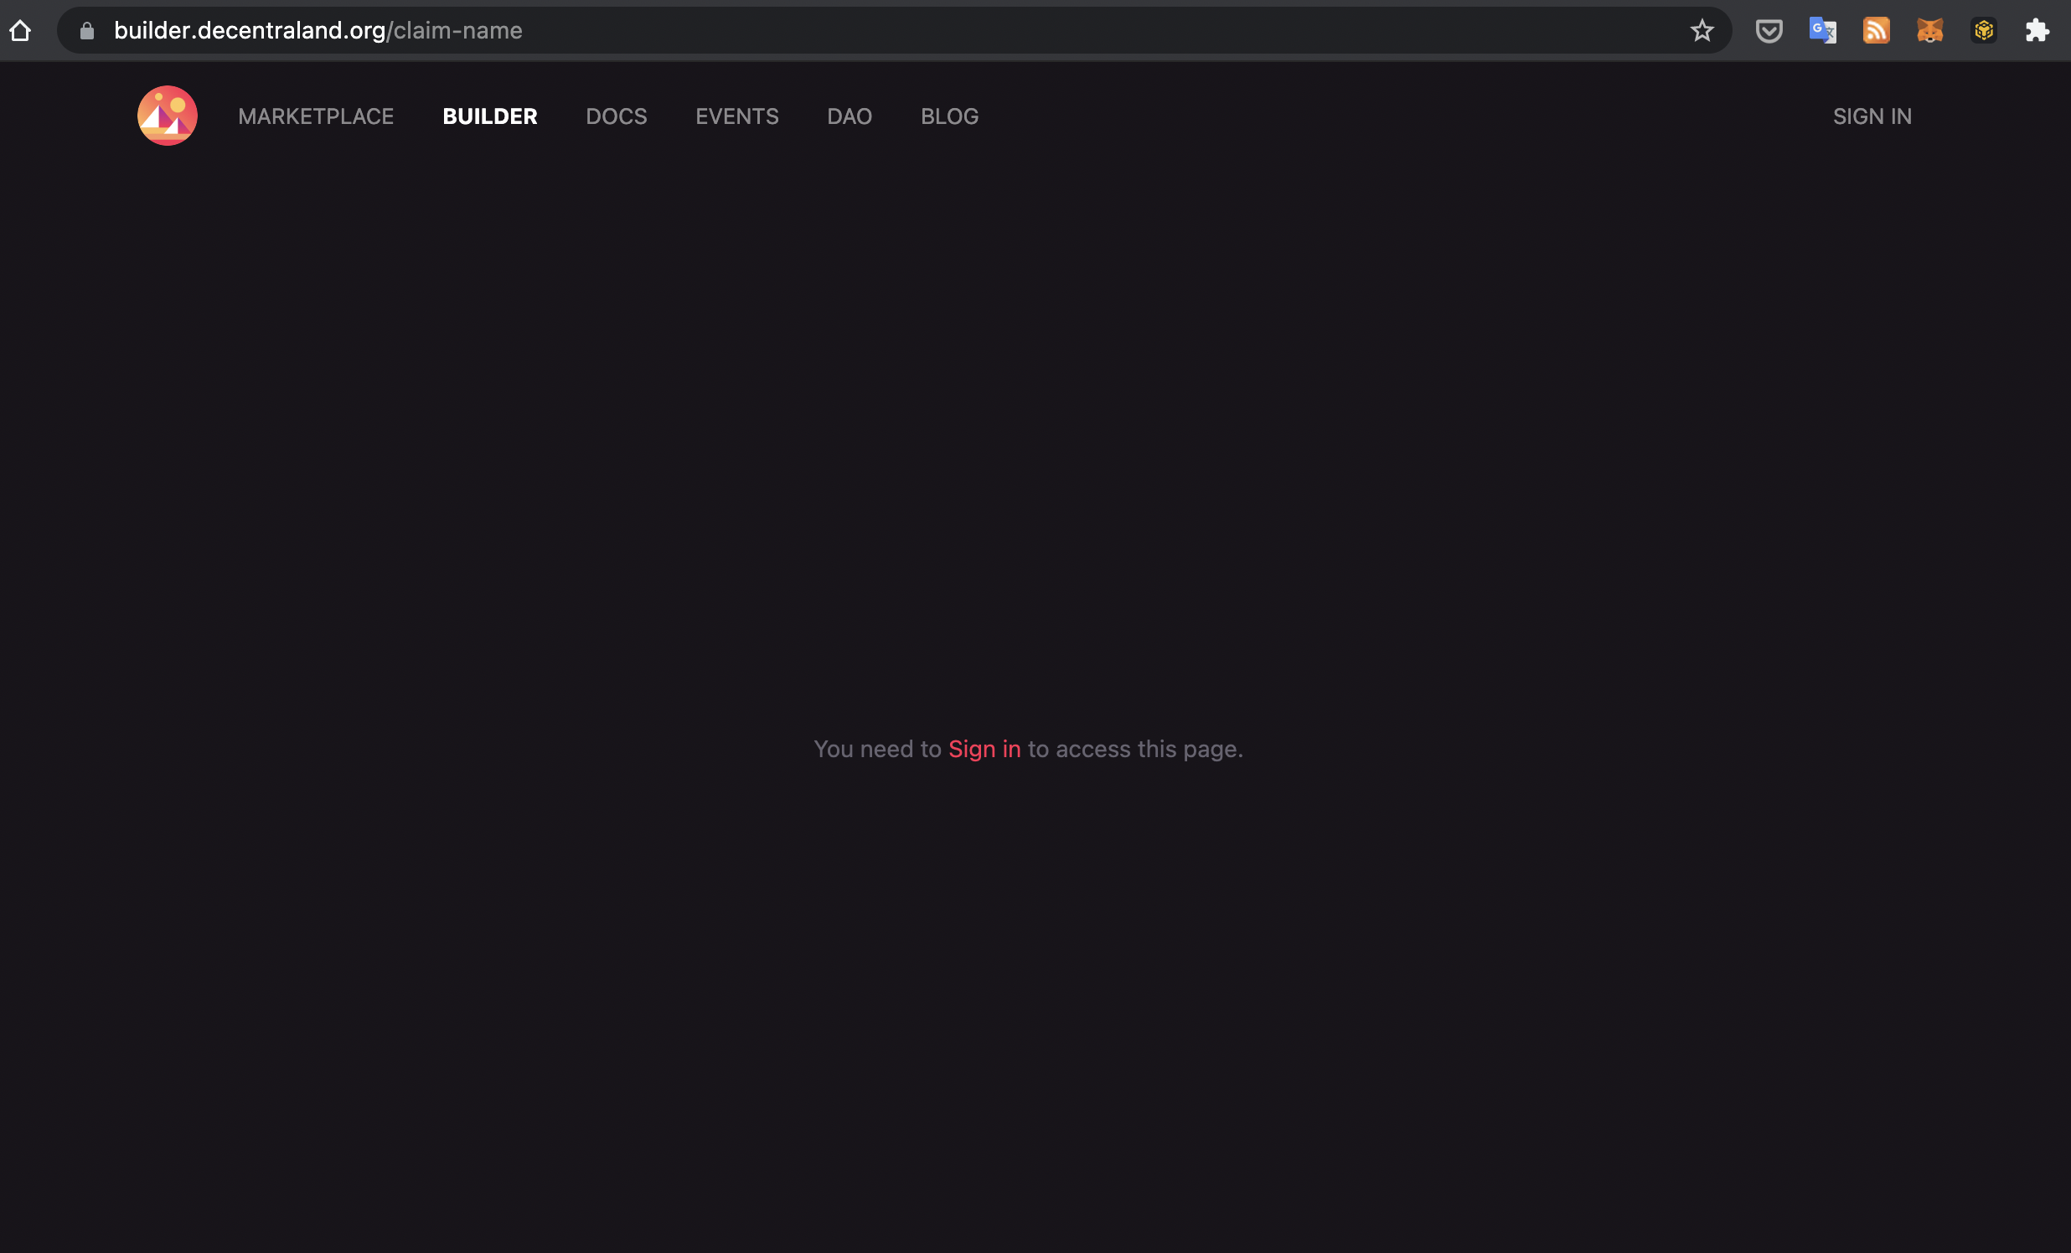Click the Decentraland logo
Screen dimensions: 2071x1253
point(167,115)
